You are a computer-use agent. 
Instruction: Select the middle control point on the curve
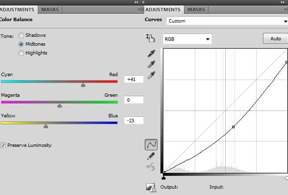pos(233,127)
